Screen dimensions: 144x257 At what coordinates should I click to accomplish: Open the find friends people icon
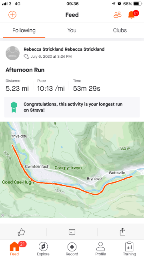[x=117, y=15]
